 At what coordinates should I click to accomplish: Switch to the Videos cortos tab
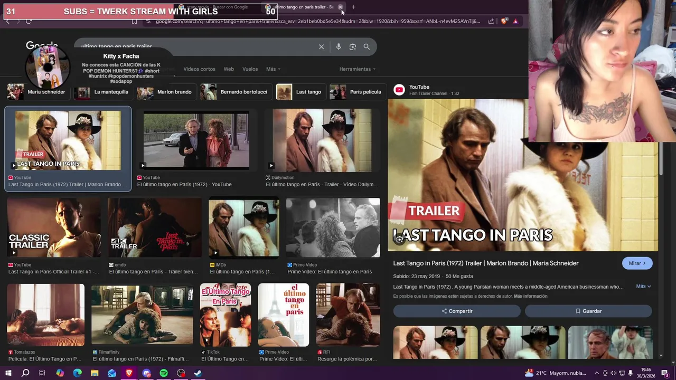point(199,69)
